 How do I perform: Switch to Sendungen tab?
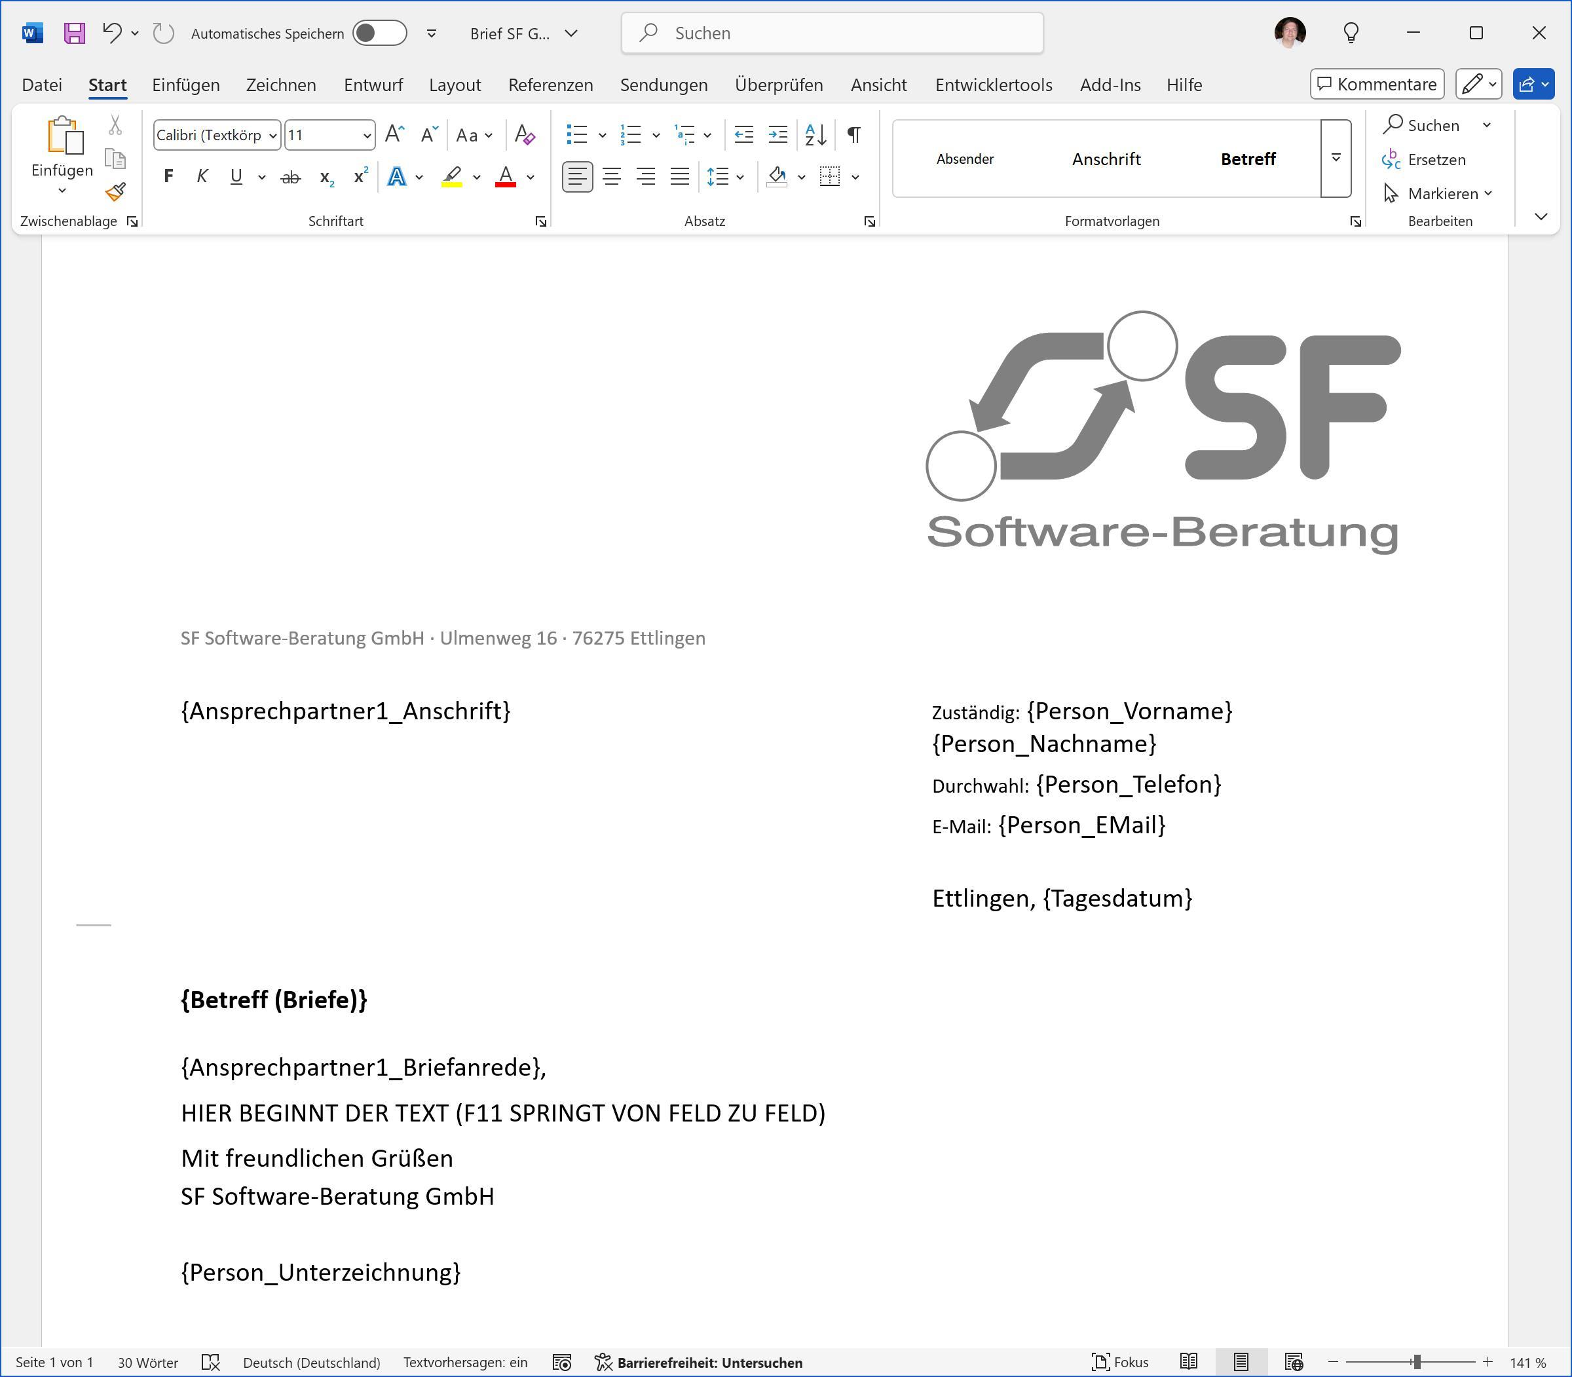coord(664,85)
